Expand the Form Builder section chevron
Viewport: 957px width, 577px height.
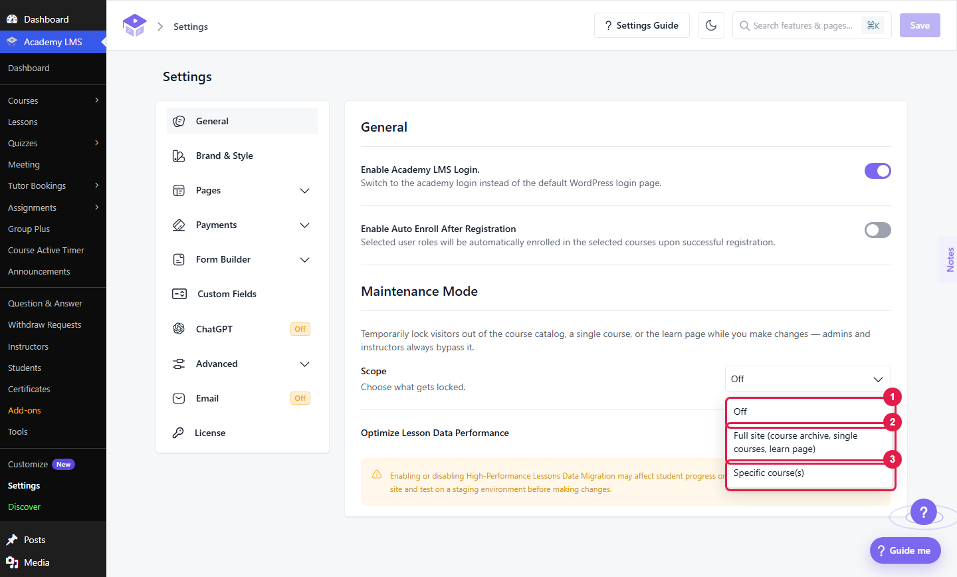click(305, 260)
